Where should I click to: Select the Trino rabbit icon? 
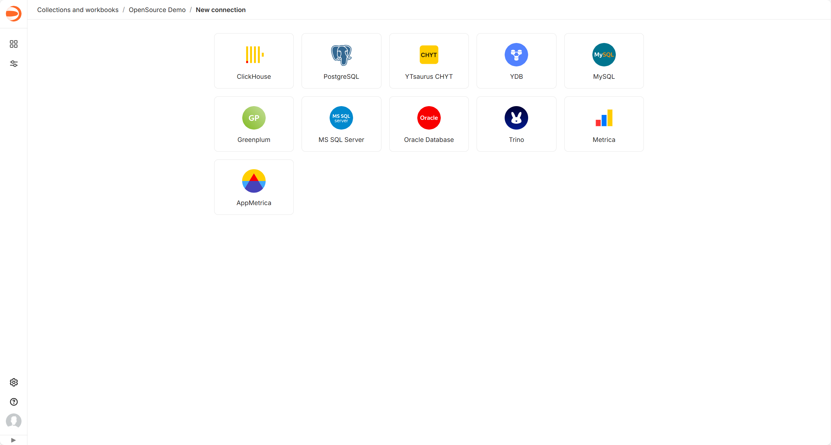516,118
